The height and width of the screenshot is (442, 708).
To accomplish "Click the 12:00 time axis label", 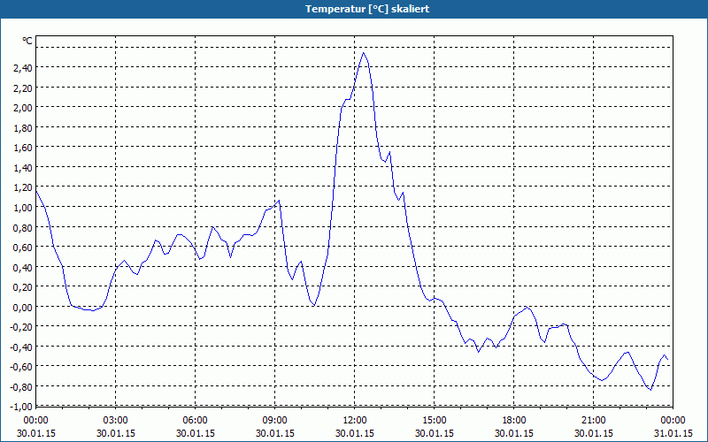I will 355,421.
